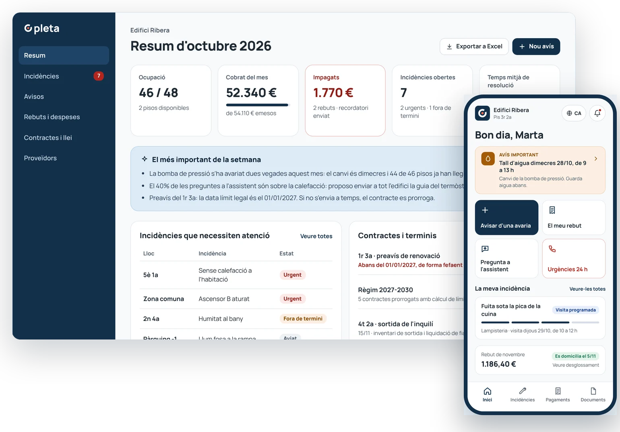Click the red badge 7 next to Incidències

pyautogui.click(x=99, y=76)
